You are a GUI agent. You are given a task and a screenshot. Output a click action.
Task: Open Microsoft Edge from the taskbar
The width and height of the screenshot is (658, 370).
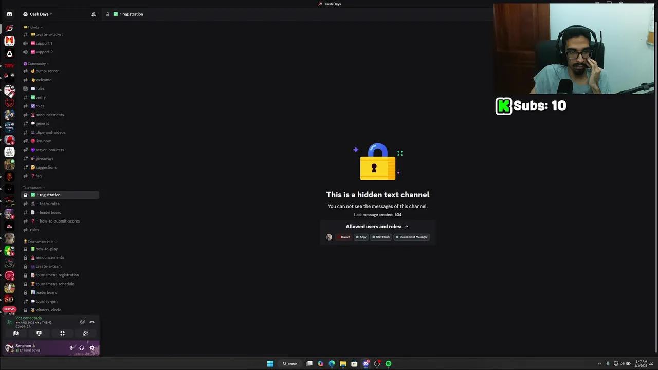(x=332, y=364)
